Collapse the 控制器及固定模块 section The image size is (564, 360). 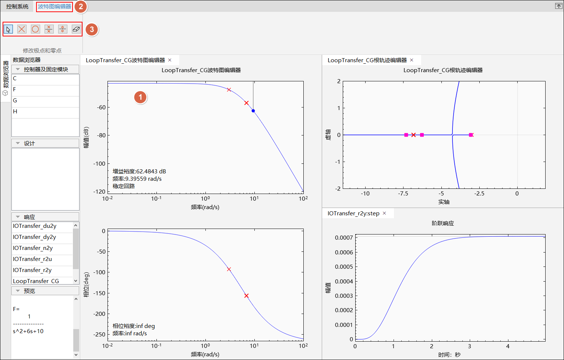click(18, 69)
